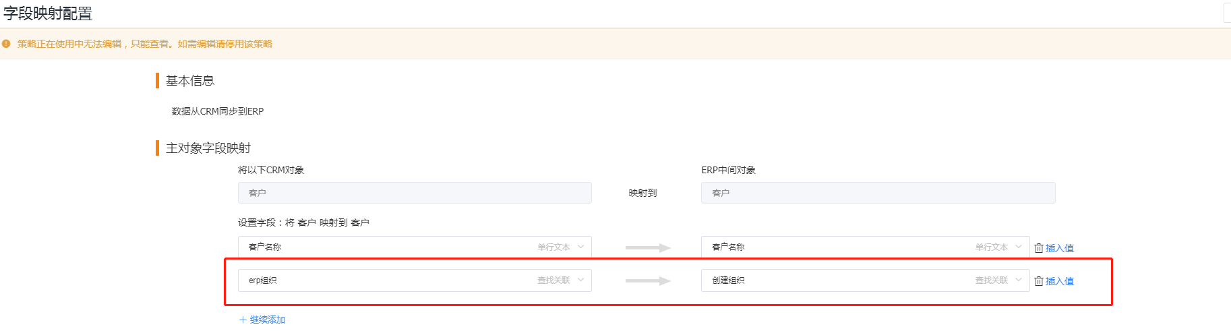Click the 数据从CRM同步到ERP description text
The width and height of the screenshot is (1231, 331).
(x=218, y=111)
